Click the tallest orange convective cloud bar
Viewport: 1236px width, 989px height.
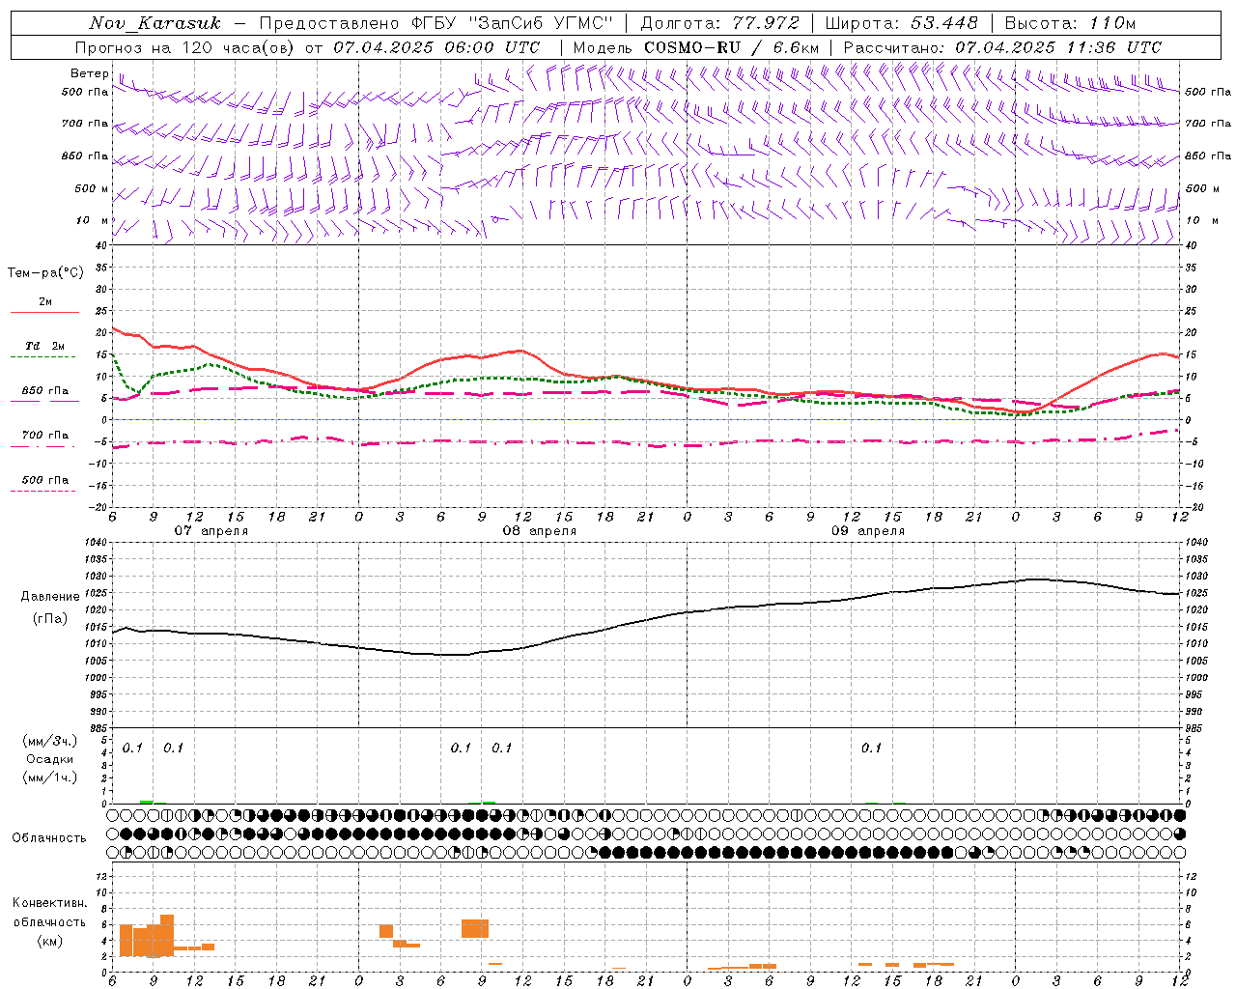(167, 935)
